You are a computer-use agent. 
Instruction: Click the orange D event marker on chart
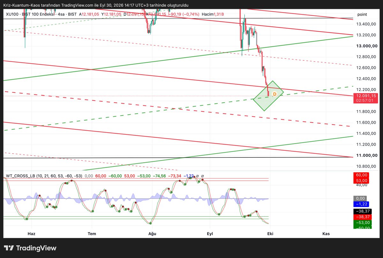[275, 94]
